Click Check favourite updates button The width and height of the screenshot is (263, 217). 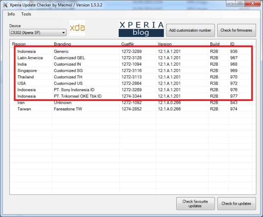196,203
